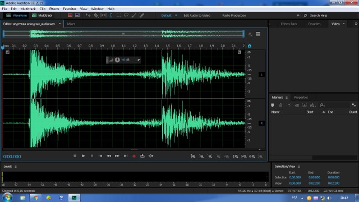Open the Window menu
This screenshot has height=202, width=359.
(97, 9)
